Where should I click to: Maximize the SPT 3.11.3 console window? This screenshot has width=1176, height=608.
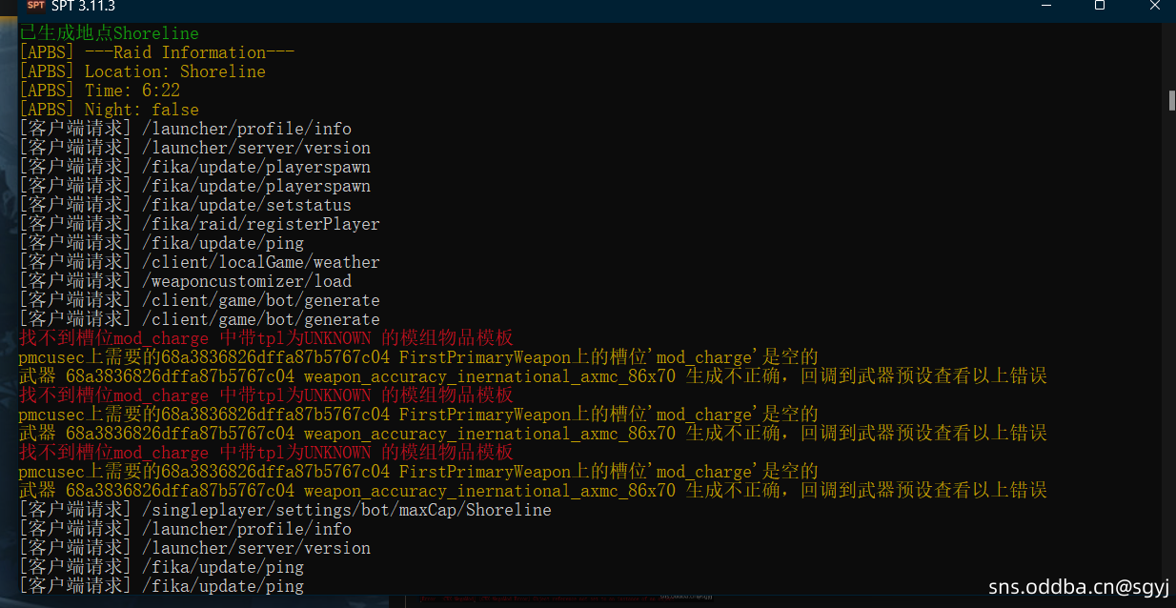click(1099, 6)
